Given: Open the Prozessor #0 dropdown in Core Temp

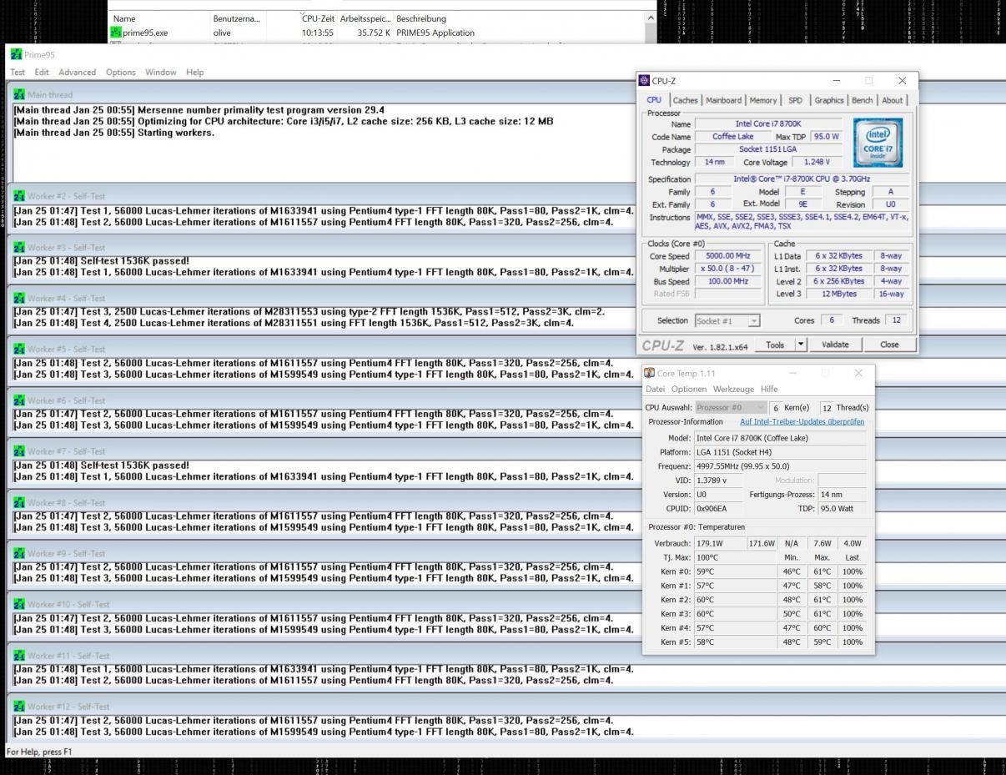Looking at the screenshot, I should click(x=730, y=408).
